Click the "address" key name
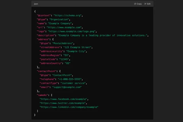The image size is (183, 122). pos(43,39)
